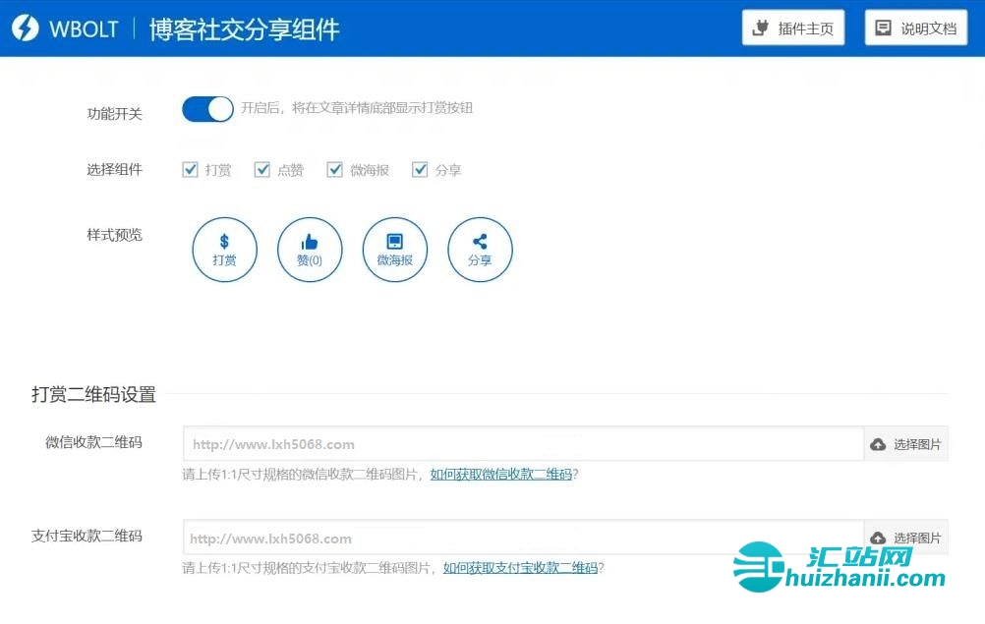The height and width of the screenshot is (624, 985).
Task: Click the 分享 share preview circle
Action: tap(480, 250)
